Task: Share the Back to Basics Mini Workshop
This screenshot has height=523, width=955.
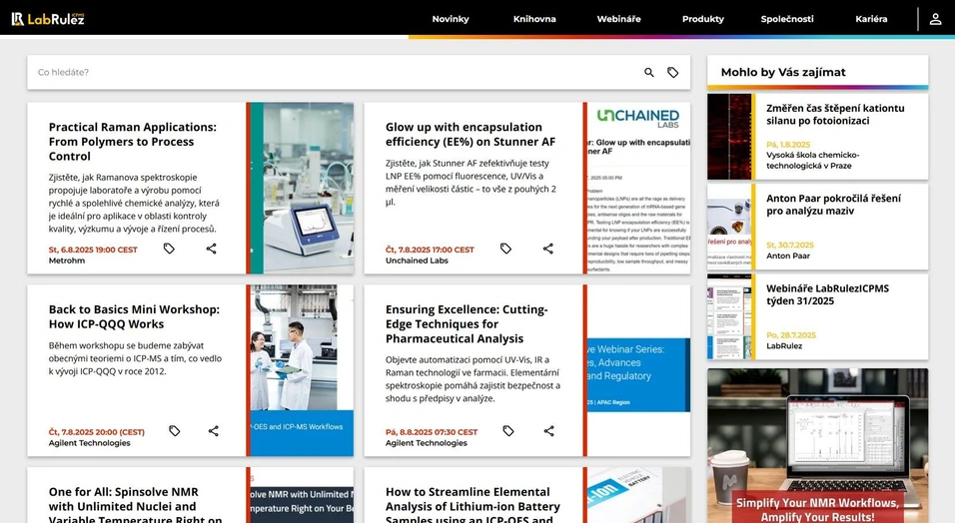Action: [x=213, y=431]
